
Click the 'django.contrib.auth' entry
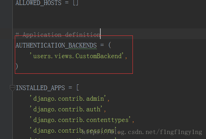66,109
